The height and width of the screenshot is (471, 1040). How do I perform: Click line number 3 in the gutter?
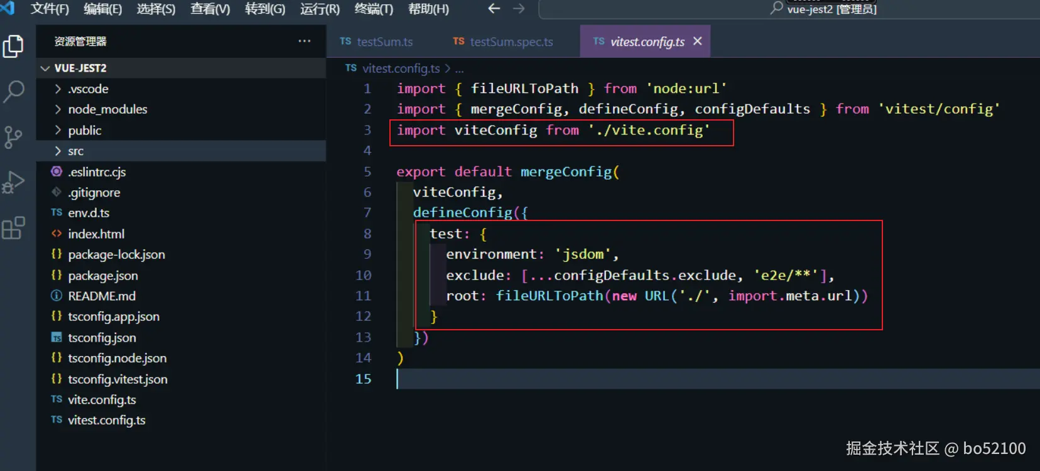click(x=367, y=130)
